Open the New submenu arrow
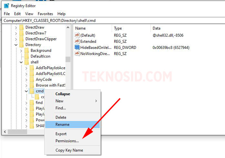 (x=96, y=101)
